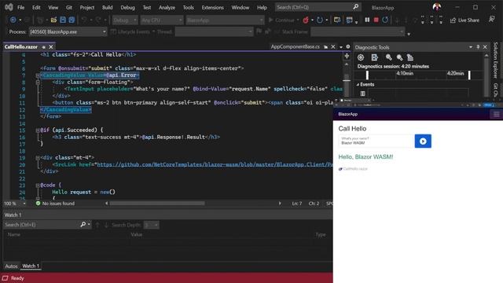
Task: Click the editor tab settings gear icon
Action: [348, 46]
